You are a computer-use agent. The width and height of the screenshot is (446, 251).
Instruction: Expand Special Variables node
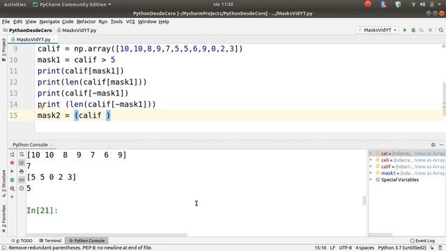(371, 180)
